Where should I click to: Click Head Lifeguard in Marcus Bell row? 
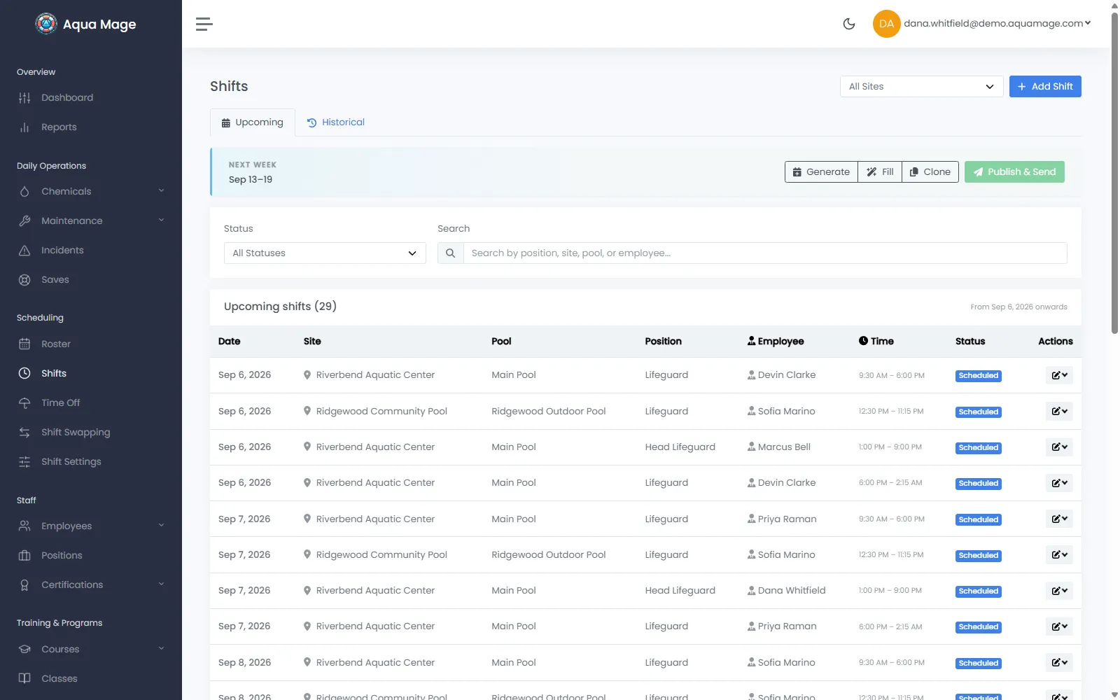point(680,447)
